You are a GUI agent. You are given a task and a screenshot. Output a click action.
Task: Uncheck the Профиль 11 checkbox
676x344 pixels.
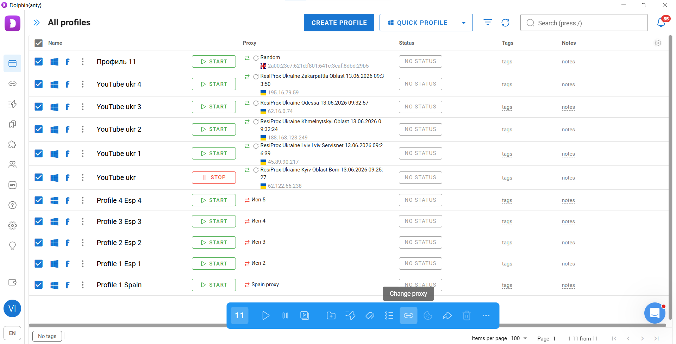point(39,62)
